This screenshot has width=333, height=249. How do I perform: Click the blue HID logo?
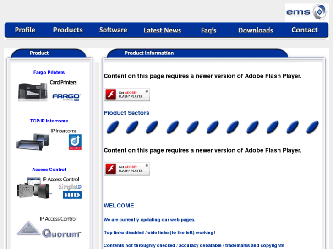click(x=72, y=195)
